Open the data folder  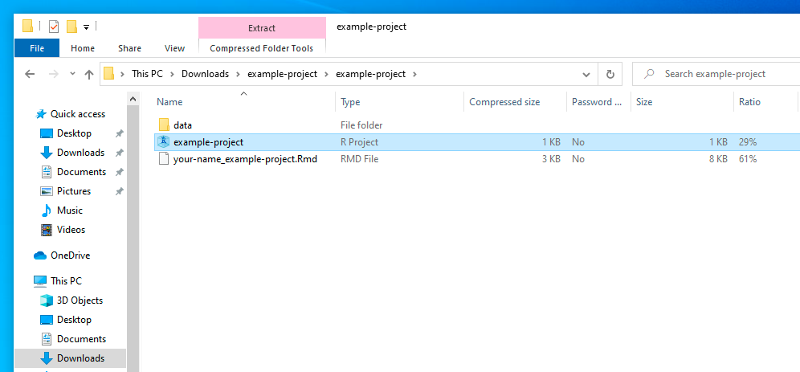tap(182, 125)
